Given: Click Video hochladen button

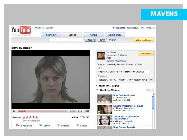Looking at the screenshot, I should tap(144, 40).
